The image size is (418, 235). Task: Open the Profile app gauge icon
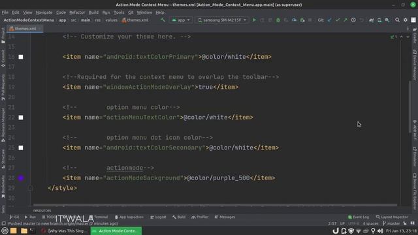coord(294,20)
